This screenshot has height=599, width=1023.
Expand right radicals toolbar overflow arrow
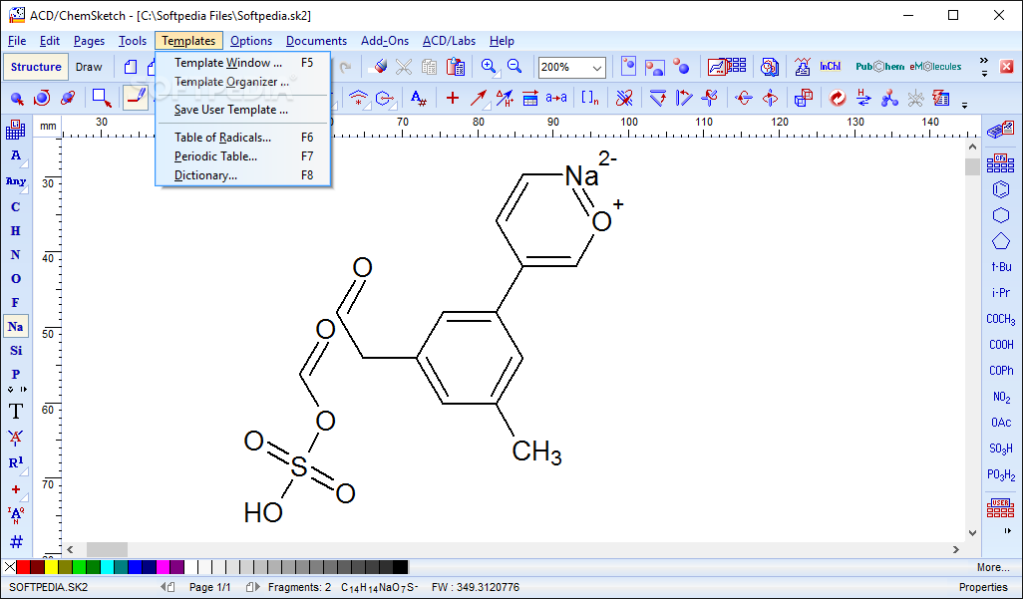tap(1007, 531)
